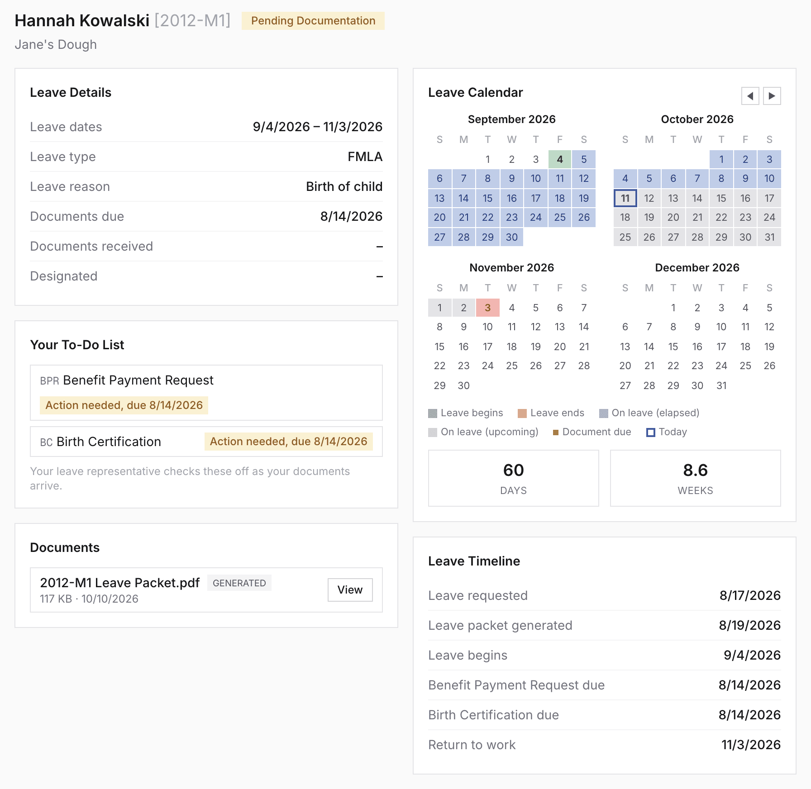Click the Leave ends legend swatch
Image resolution: width=811 pixels, height=789 pixels.
point(522,414)
